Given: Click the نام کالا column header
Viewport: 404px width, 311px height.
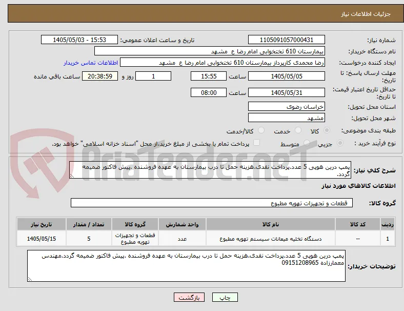Looking at the screenshot, I should pos(271,224).
